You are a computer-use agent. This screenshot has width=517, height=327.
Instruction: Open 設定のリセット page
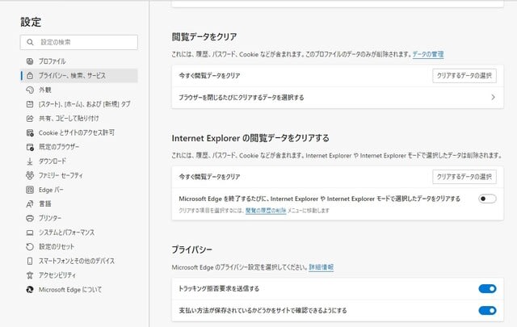click(x=57, y=247)
